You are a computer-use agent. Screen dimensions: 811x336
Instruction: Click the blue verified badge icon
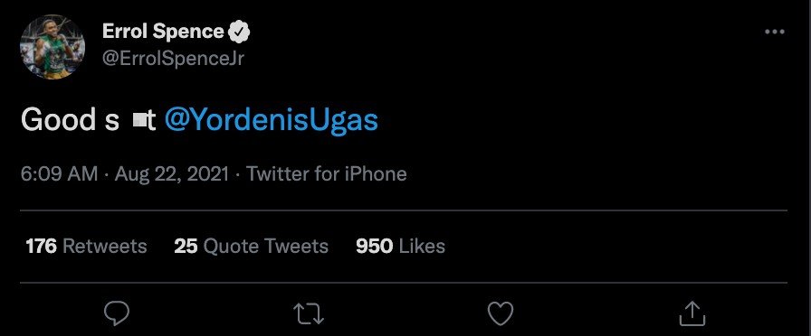point(239,32)
